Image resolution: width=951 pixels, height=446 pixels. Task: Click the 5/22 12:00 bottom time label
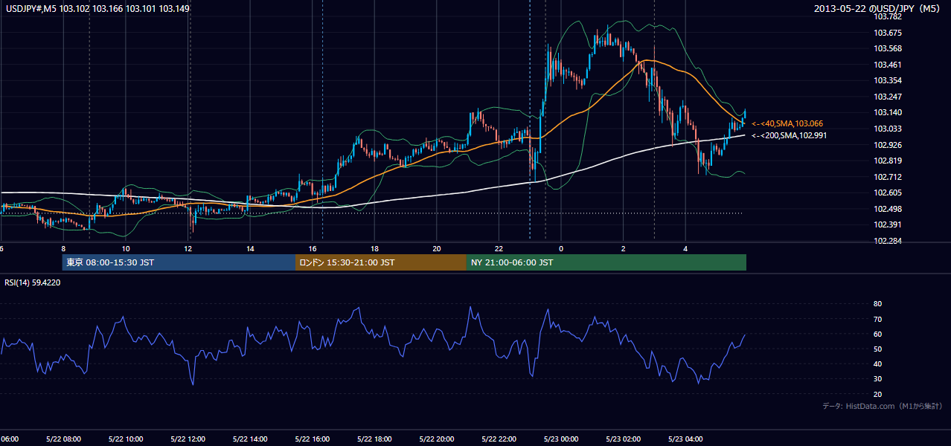[x=188, y=439]
